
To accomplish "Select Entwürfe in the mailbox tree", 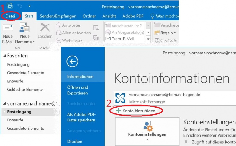I will 15,120.
